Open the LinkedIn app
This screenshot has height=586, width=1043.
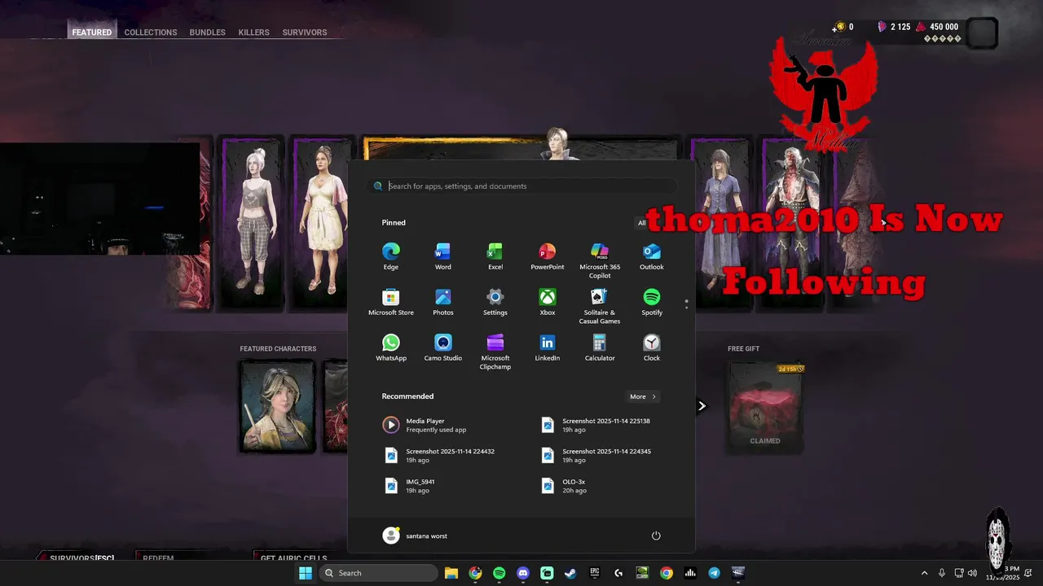tap(547, 348)
